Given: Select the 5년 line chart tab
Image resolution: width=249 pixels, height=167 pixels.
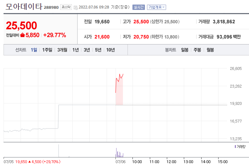Looking at the screenshot, I should point(98,50).
